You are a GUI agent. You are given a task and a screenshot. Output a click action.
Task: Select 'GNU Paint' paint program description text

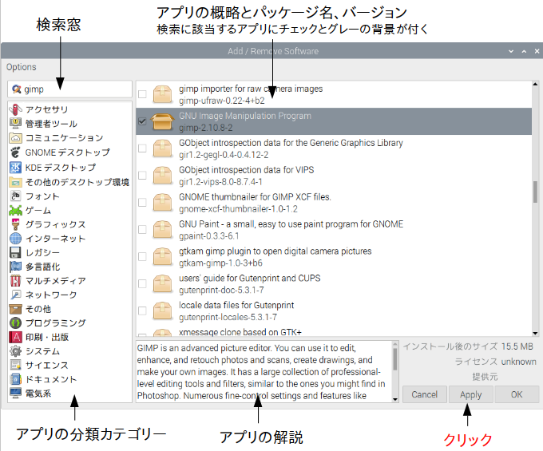pos(291,224)
